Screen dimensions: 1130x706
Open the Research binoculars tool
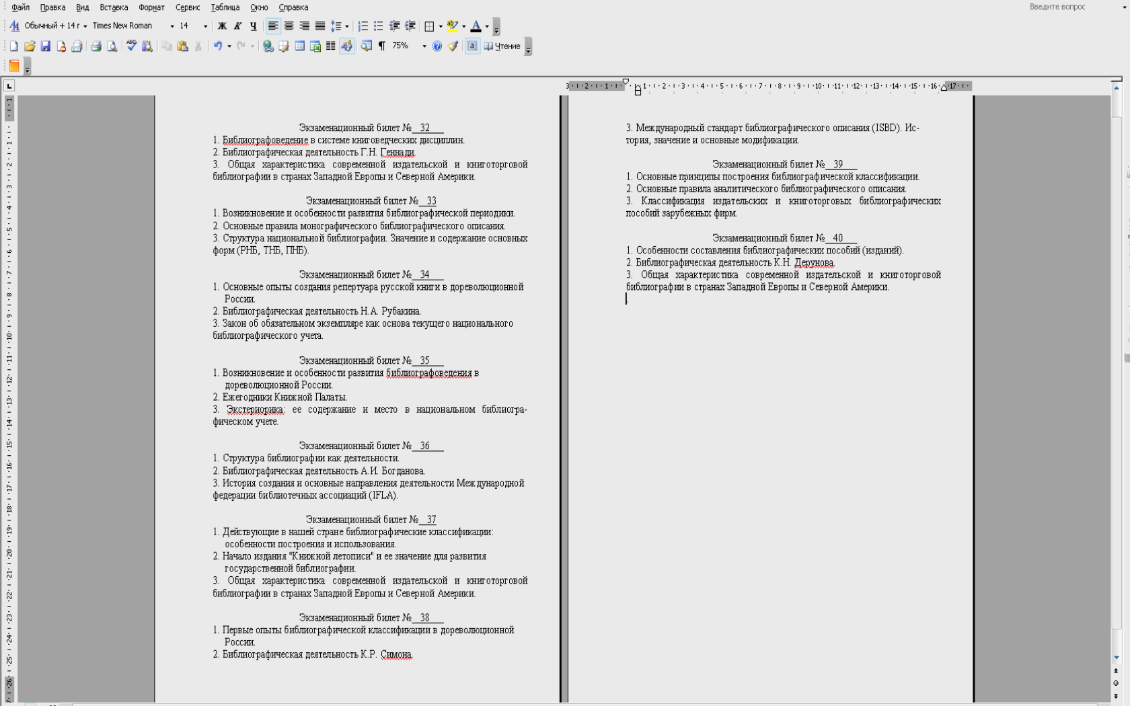147,46
